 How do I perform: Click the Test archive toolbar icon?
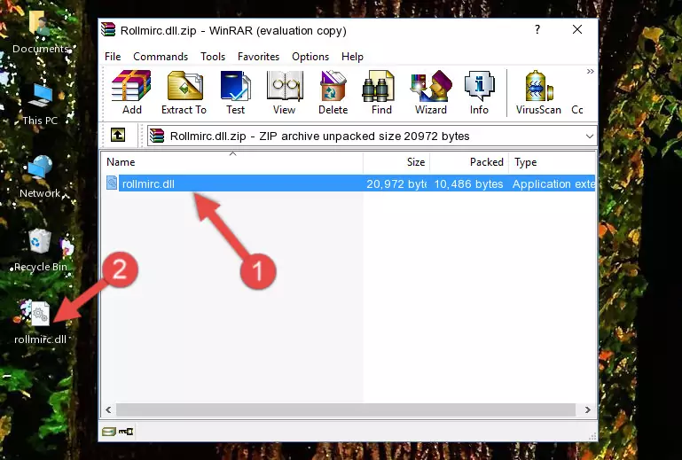235,92
